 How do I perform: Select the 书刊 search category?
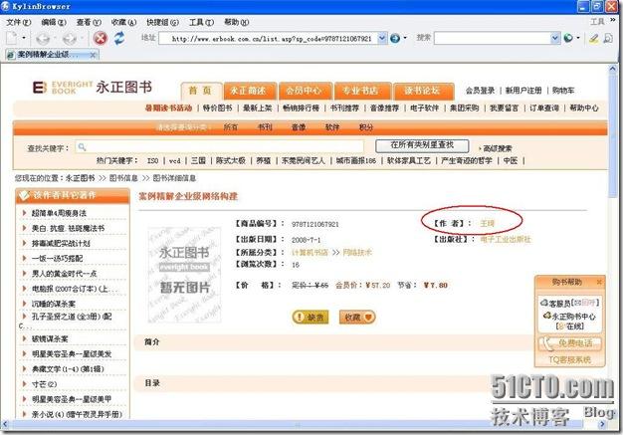coord(265,127)
